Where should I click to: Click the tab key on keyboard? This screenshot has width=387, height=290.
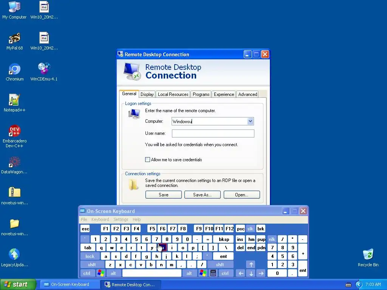tap(88, 248)
